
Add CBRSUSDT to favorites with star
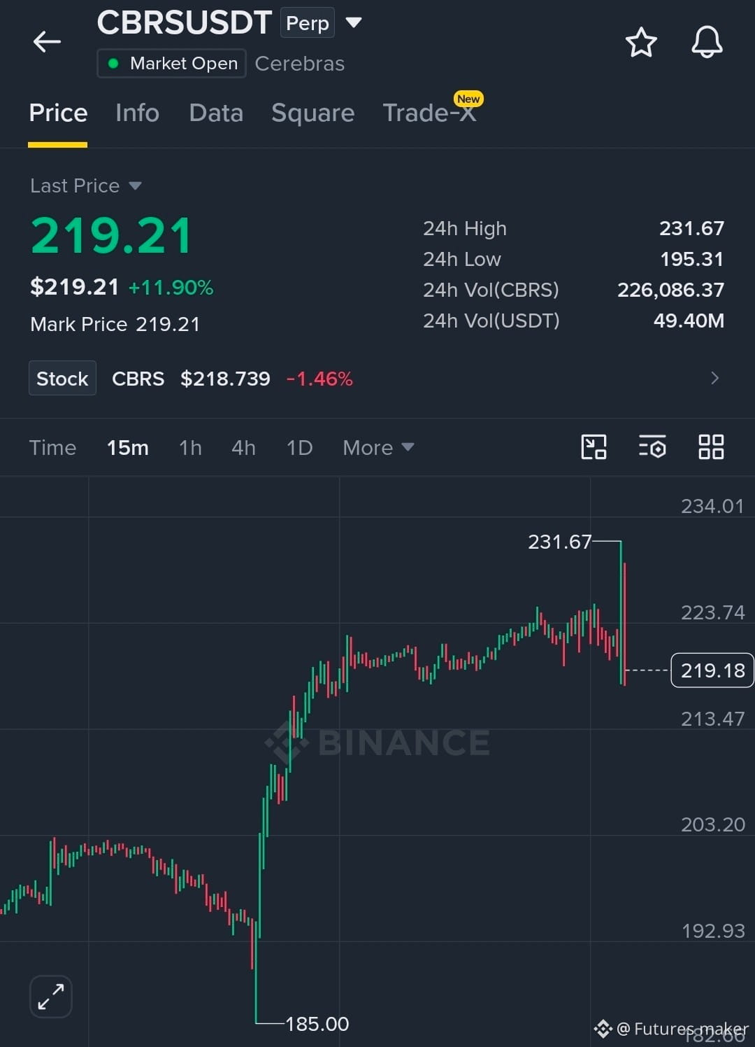pos(640,42)
